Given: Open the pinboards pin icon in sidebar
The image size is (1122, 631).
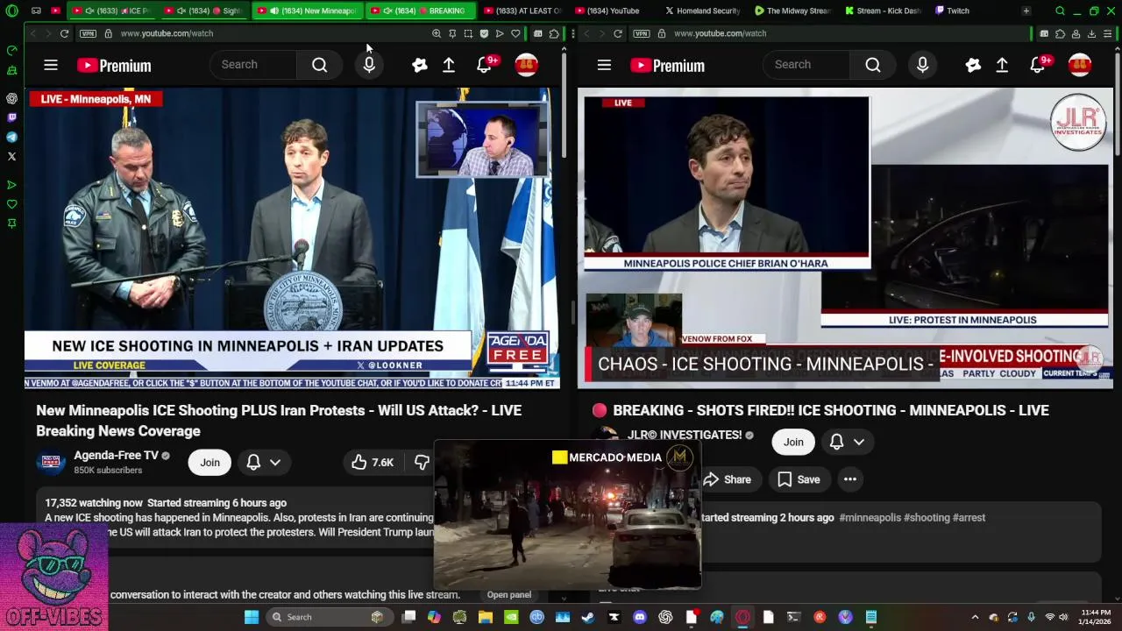Looking at the screenshot, I should pyautogui.click(x=11, y=223).
